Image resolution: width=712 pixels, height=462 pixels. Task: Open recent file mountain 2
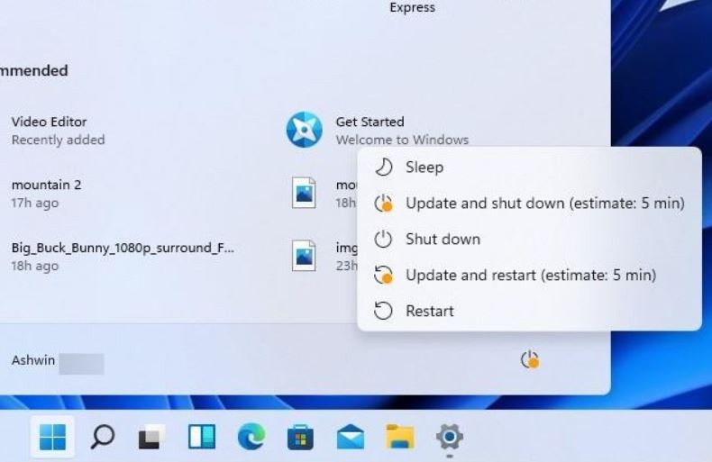point(46,194)
